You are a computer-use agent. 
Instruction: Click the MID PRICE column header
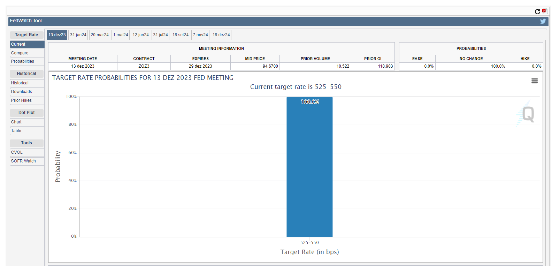pos(255,59)
